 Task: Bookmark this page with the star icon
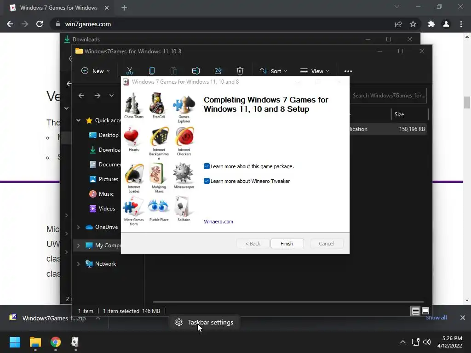(413, 24)
